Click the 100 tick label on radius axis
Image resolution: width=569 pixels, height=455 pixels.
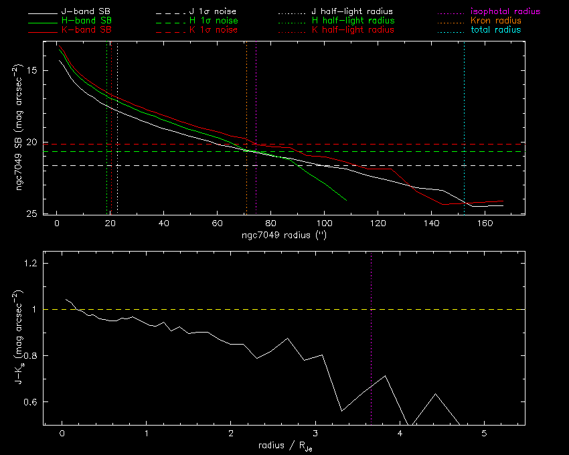tap(324, 223)
